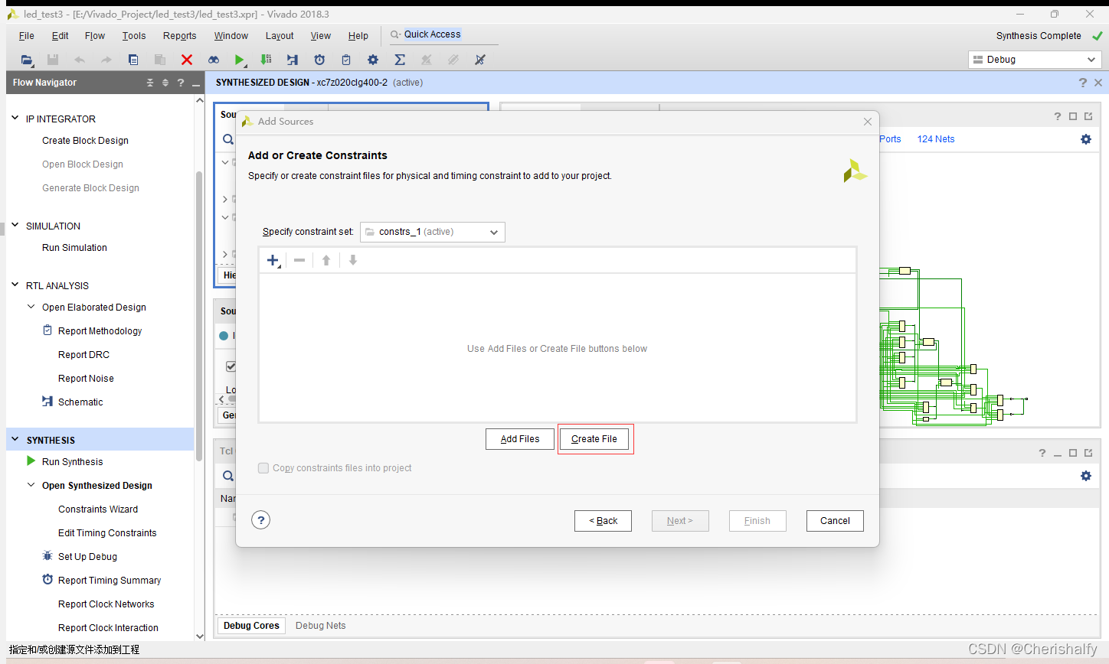Collapse Open Synthesized Design node
This screenshot has width=1109, height=664.
pos(31,485)
